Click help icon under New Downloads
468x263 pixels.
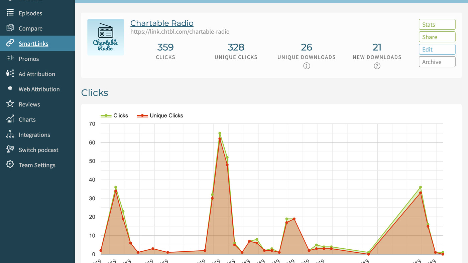tap(377, 66)
